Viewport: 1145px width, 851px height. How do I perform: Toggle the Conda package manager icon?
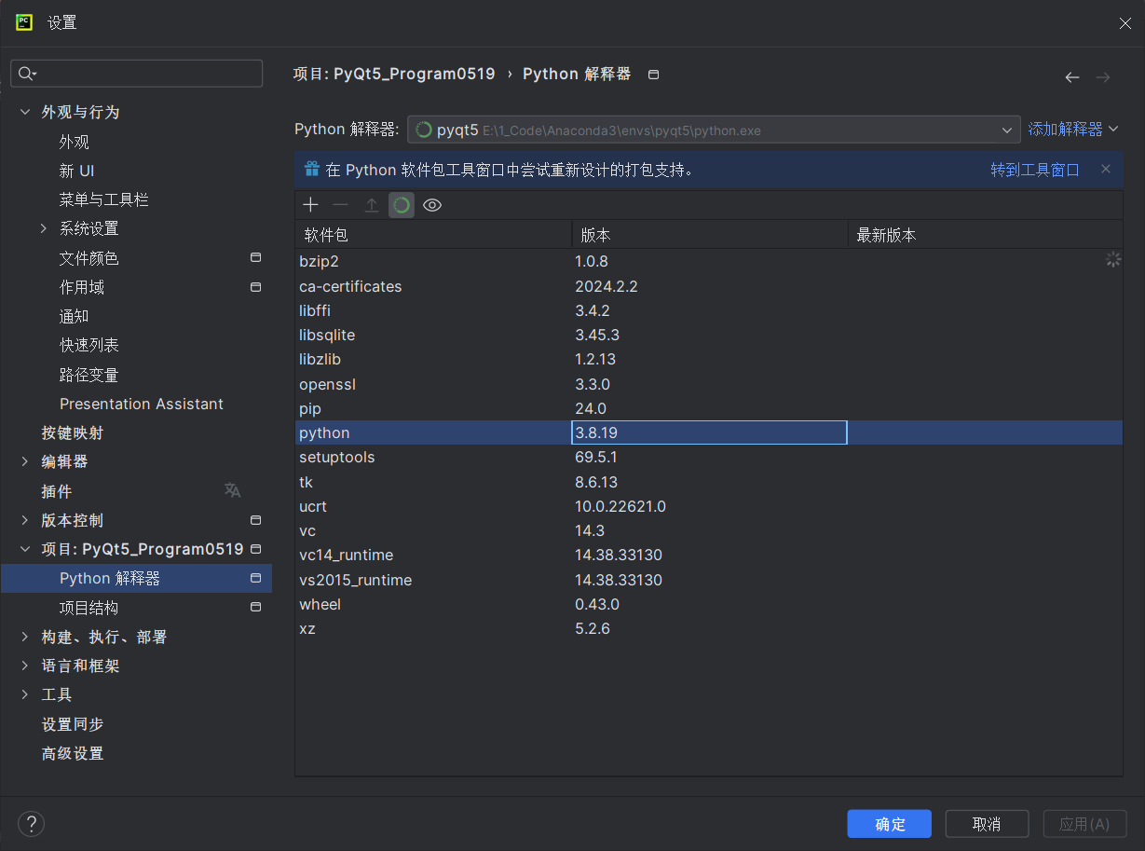402,205
